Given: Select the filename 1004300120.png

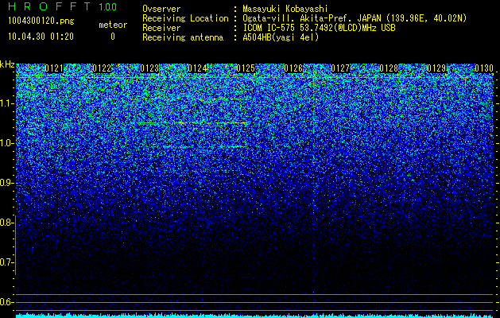Looking at the screenshot, I should point(41,21).
